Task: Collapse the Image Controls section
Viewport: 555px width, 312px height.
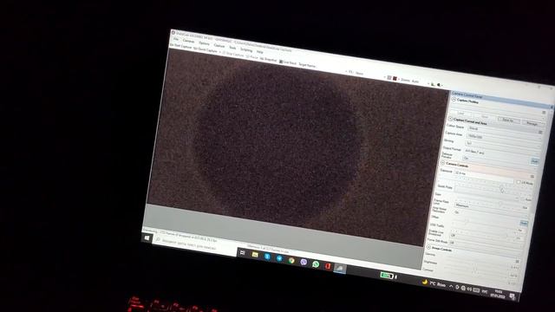Action: point(428,247)
